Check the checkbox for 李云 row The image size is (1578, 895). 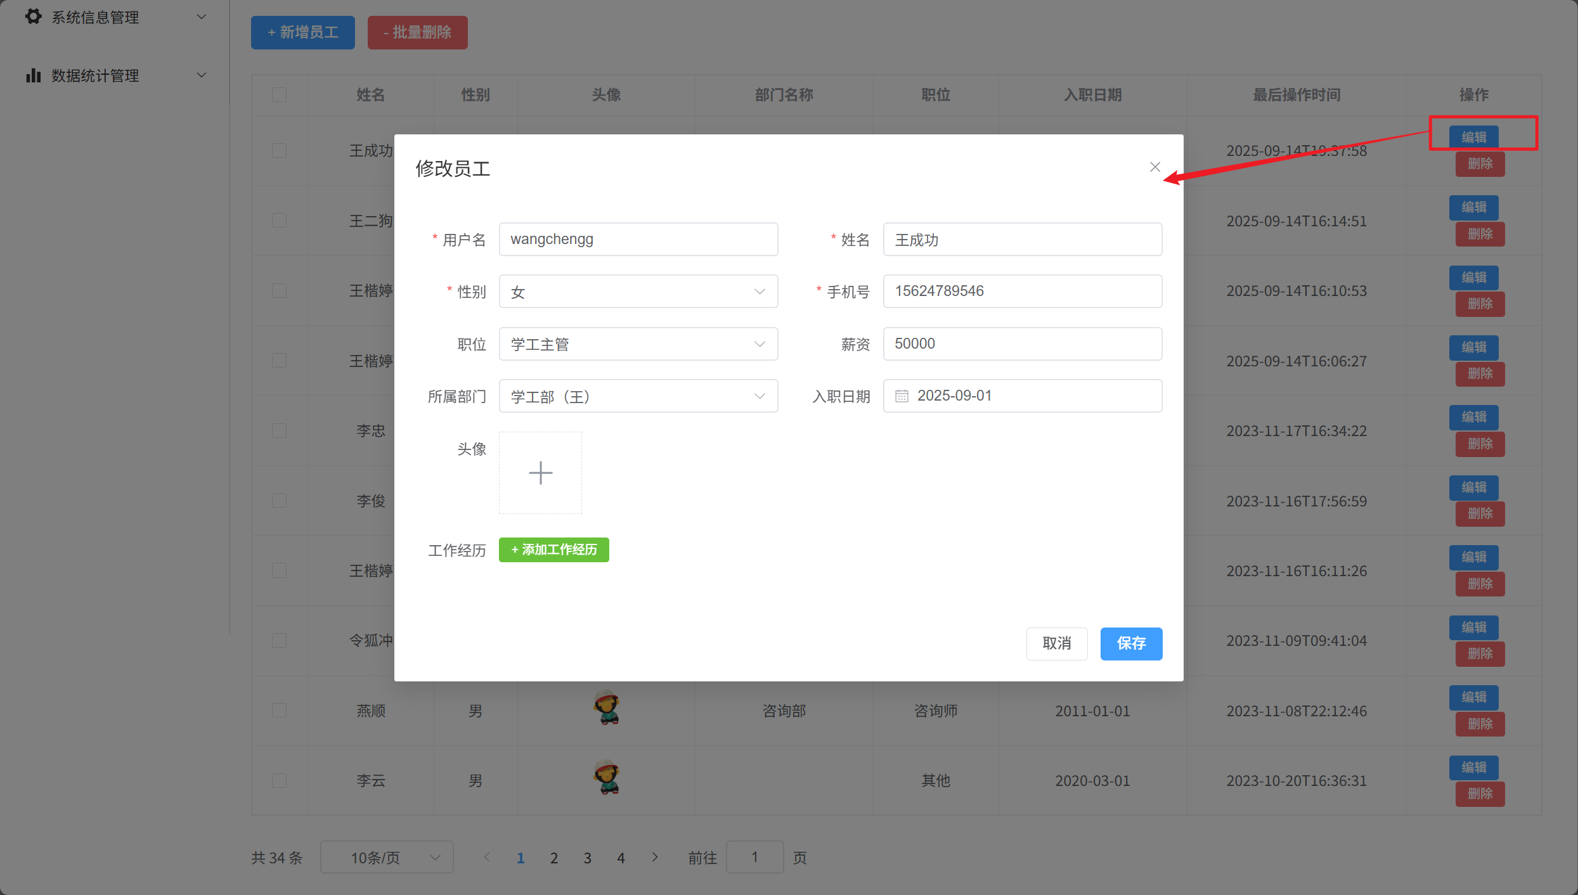tap(279, 780)
